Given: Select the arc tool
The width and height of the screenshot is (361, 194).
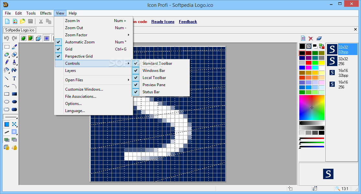Looking at the screenshot, I should click(14, 86).
